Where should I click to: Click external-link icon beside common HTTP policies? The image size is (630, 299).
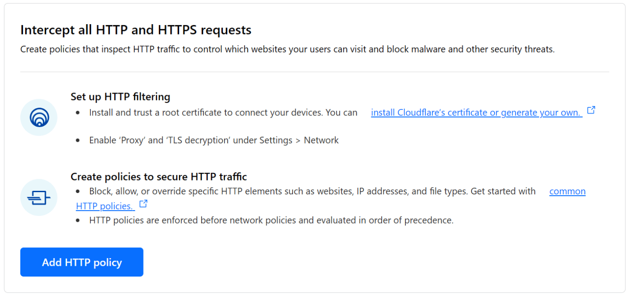[143, 203]
